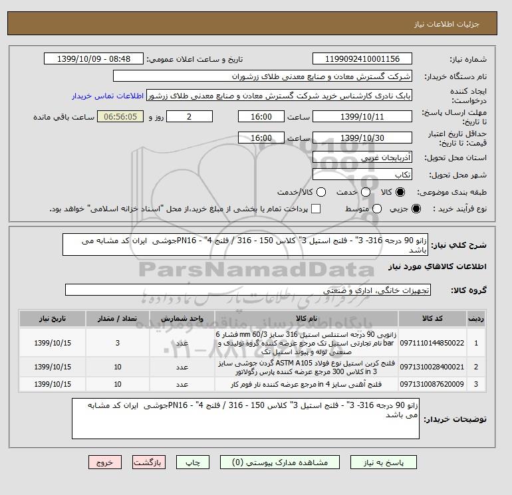Click the بازگشت back button

[149, 462]
